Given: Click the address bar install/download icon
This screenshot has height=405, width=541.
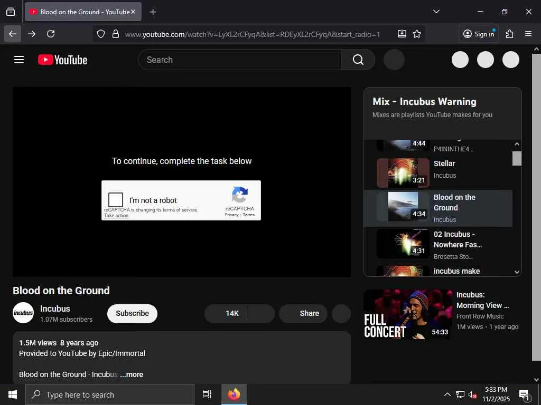Looking at the screenshot, I should coord(402,34).
